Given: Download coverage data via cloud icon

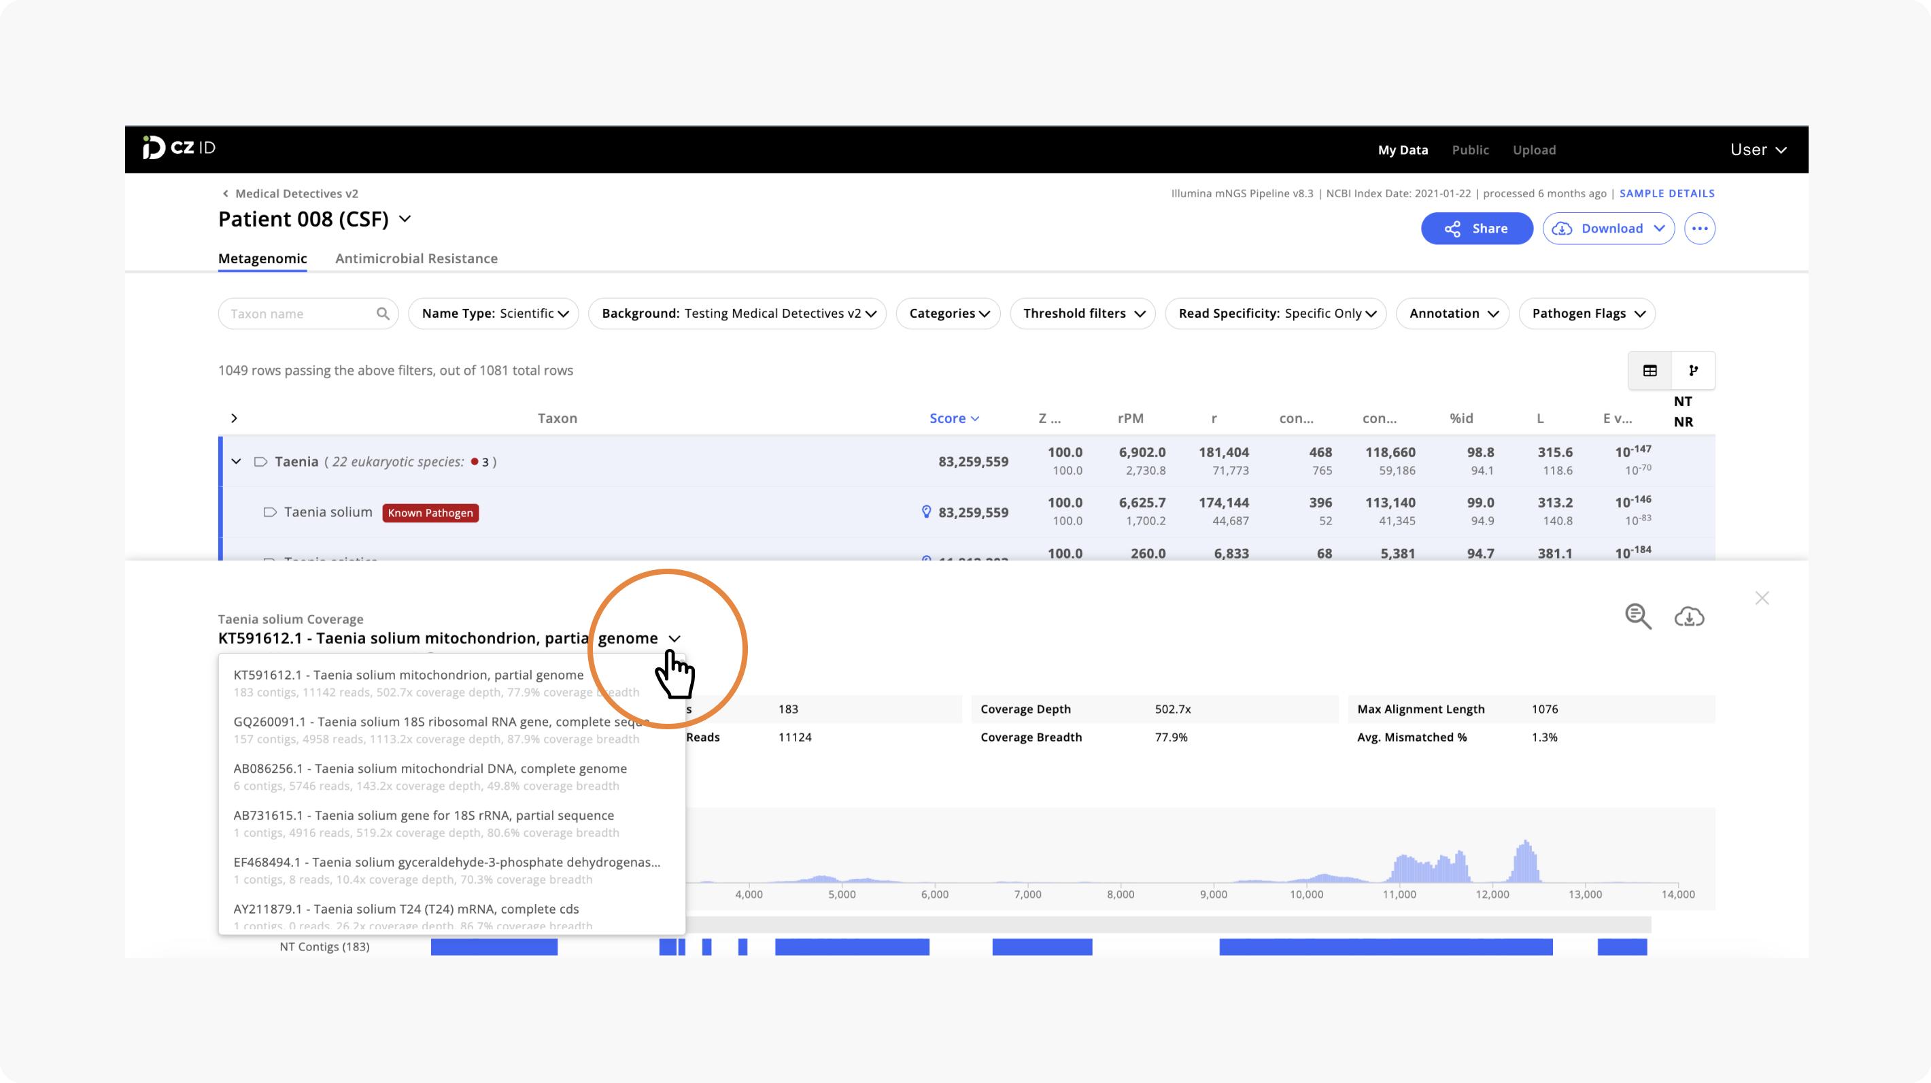Looking at the screenshot, I should click(1690, 616).
